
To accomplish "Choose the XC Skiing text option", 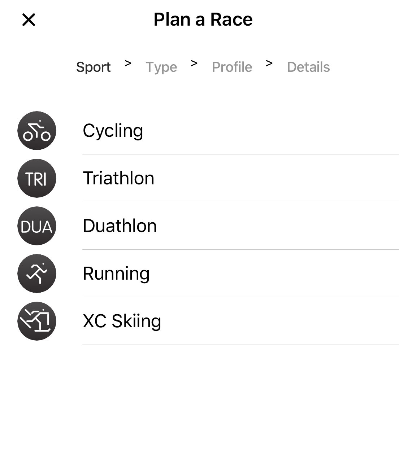I will [122, 321].
